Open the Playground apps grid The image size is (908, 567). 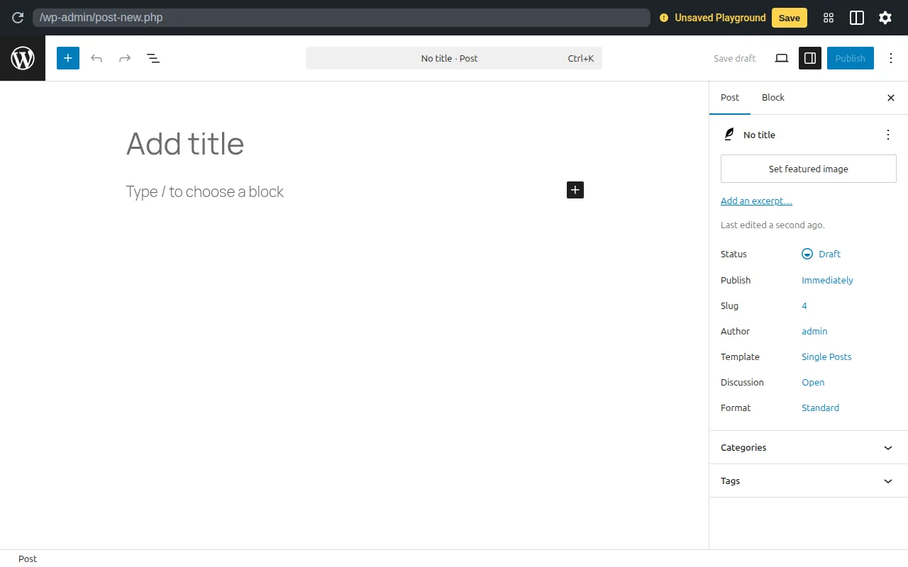(828, 18)
